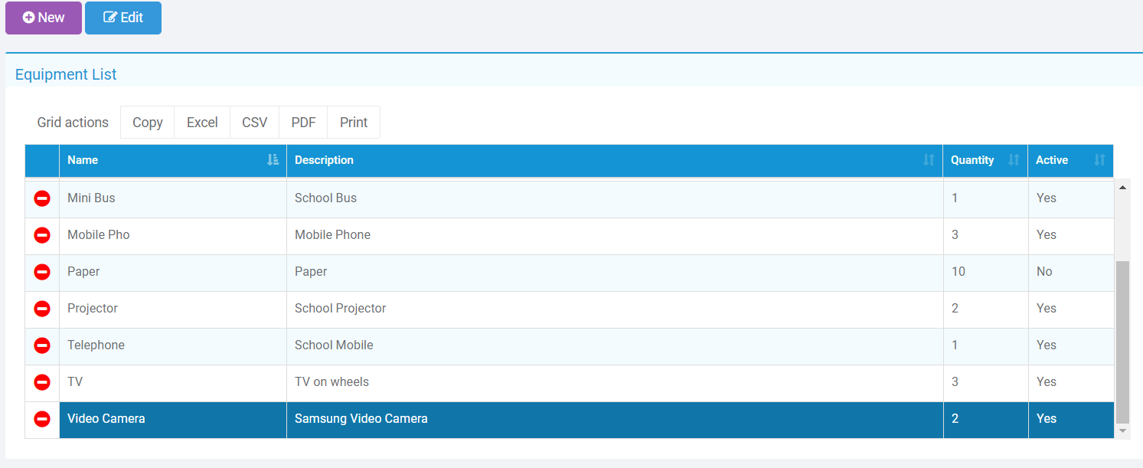Click the red delete icon for Mini Bus

tap(42, 198)
